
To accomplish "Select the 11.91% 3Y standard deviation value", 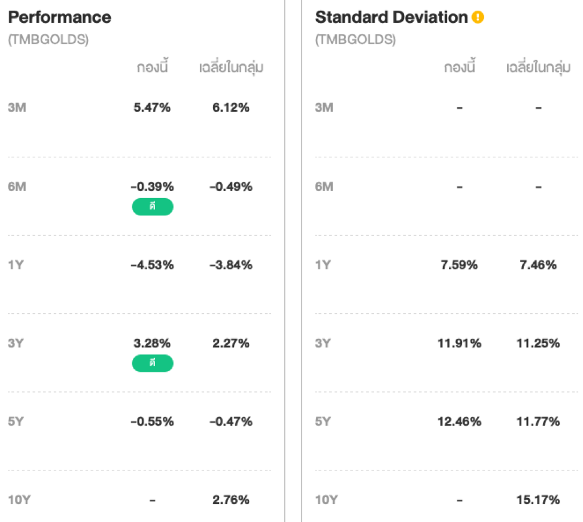I will tap(459, 343).
